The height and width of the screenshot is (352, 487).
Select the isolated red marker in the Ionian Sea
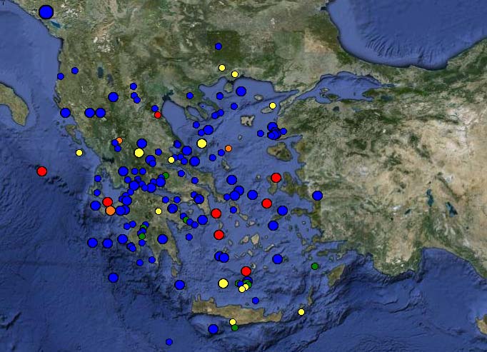pyautogui.click(x=42, y=171)
